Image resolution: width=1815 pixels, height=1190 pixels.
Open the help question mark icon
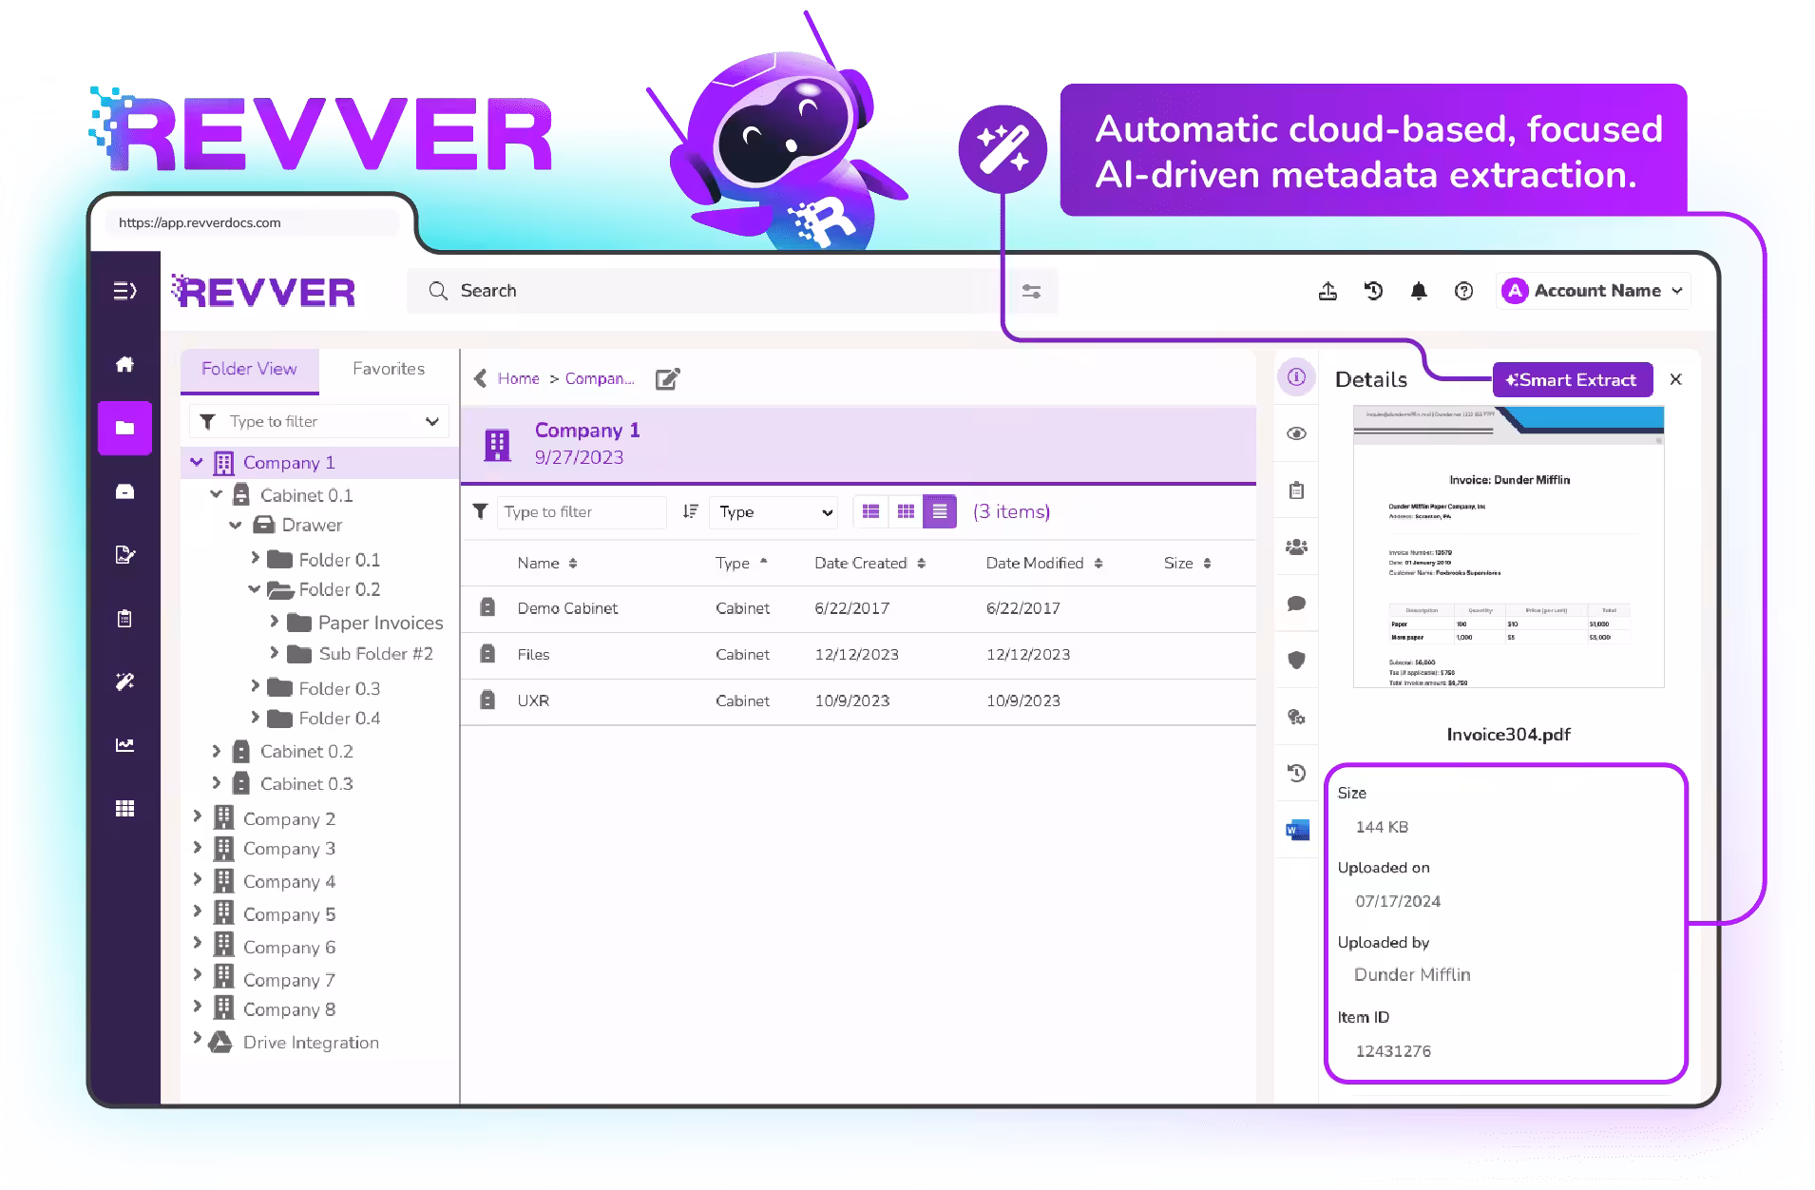point(1463,291)
